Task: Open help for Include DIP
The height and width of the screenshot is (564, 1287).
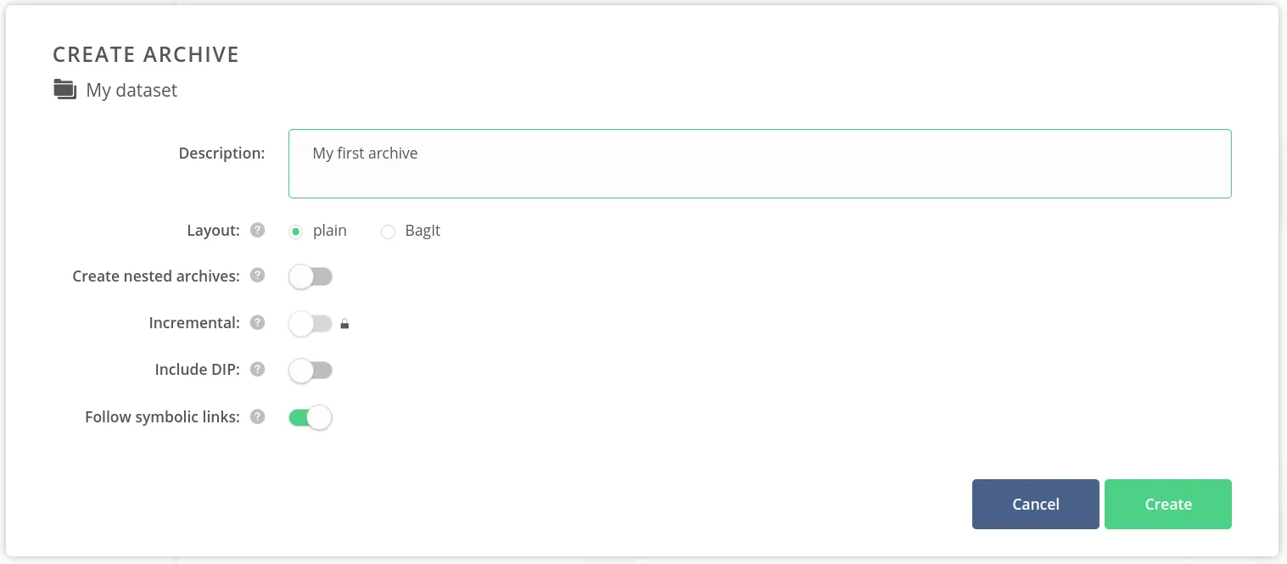Action: click(257, 369)
